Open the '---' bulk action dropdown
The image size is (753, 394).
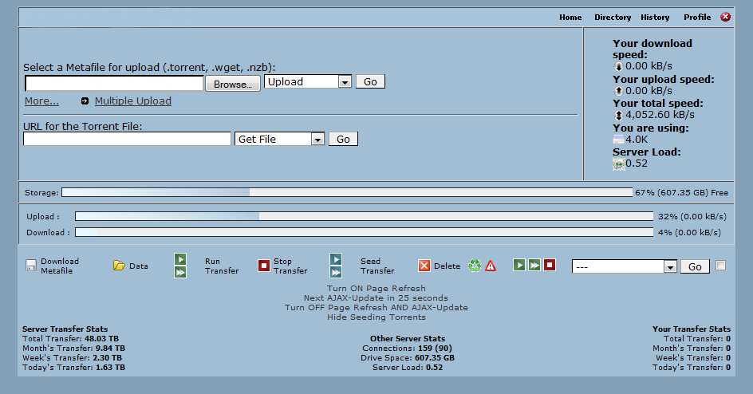625,266
